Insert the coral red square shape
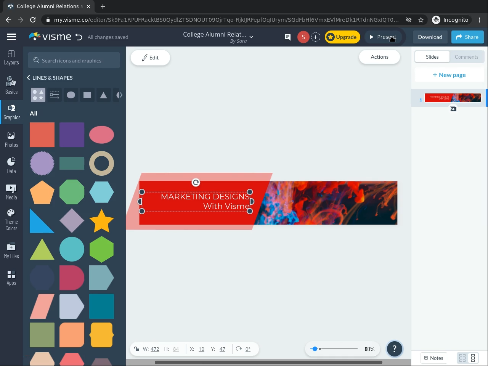The width and height of the screenshot is (488, 366). coord(42,135)
